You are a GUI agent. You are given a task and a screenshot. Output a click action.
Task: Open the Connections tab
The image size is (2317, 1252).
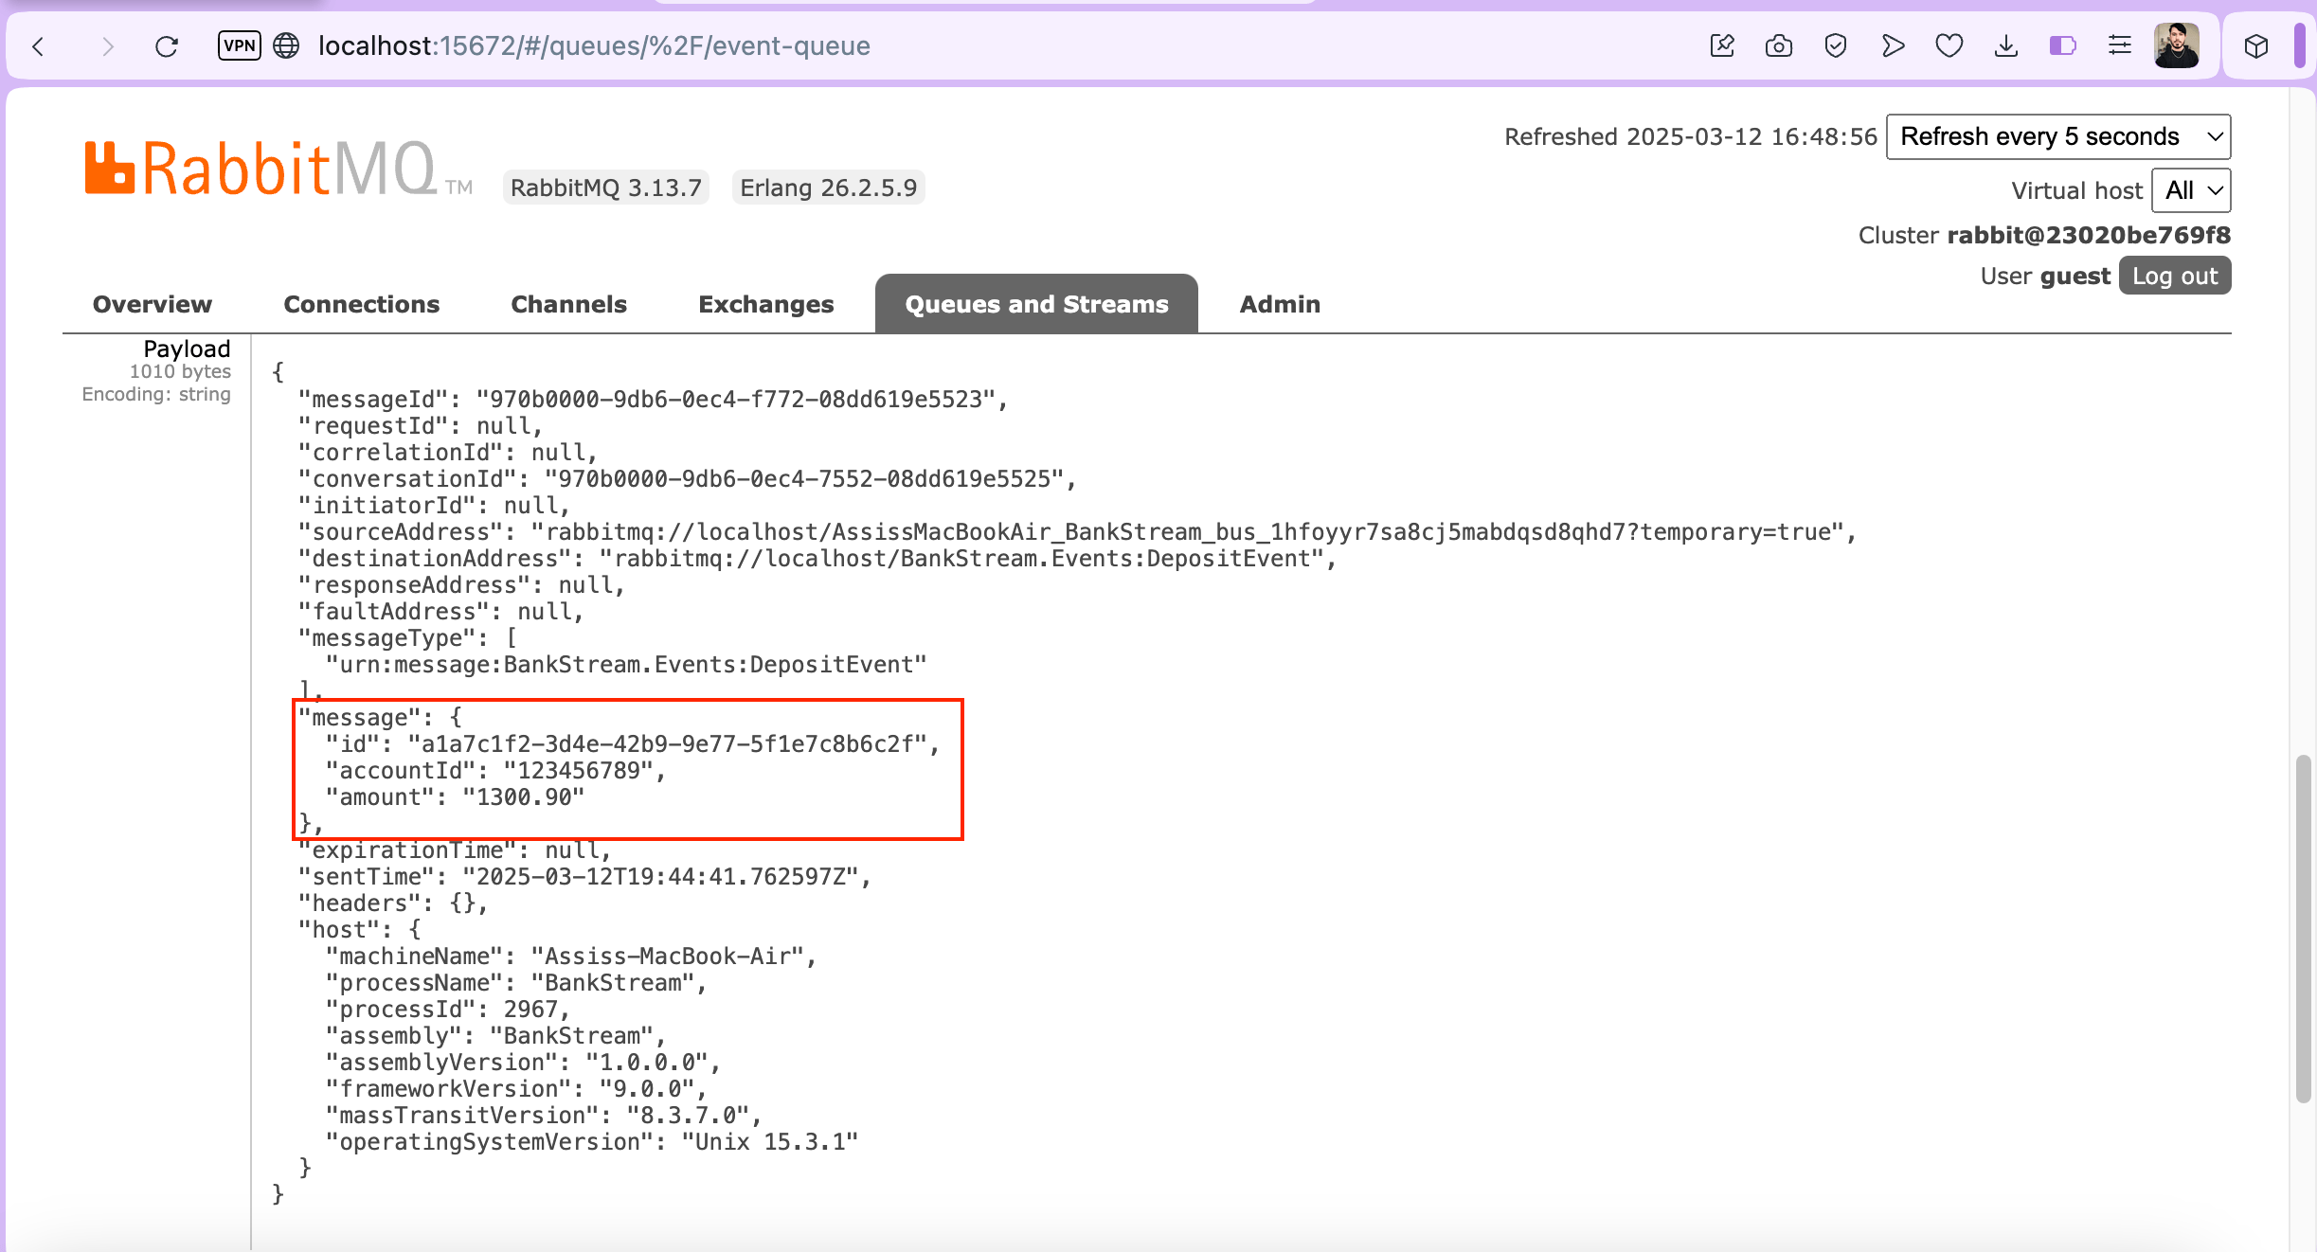tap(362, 304)
